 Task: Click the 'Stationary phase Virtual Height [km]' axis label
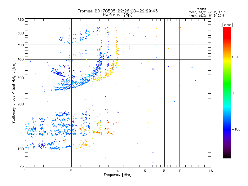(14, 93)
